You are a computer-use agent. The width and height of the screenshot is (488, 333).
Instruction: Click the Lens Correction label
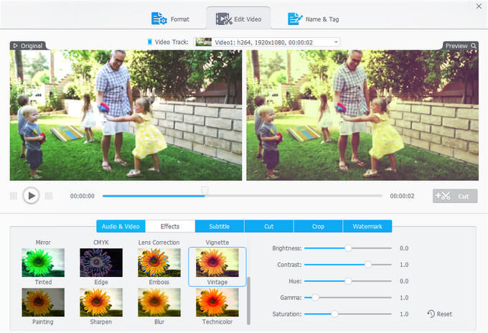coord(159,242)
